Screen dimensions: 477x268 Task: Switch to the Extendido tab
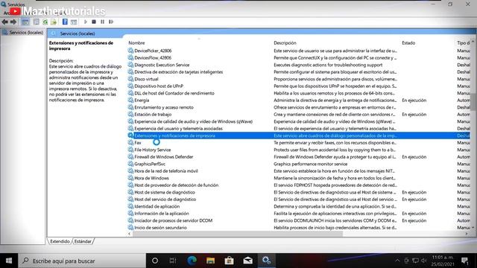[x=60, y=241]
